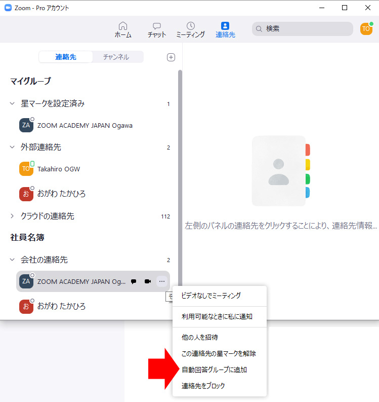Viewport: 379px width, 402px height.
Task: Select 連絡先をブロック in the context menu
Action: click(x=203, y=386)
